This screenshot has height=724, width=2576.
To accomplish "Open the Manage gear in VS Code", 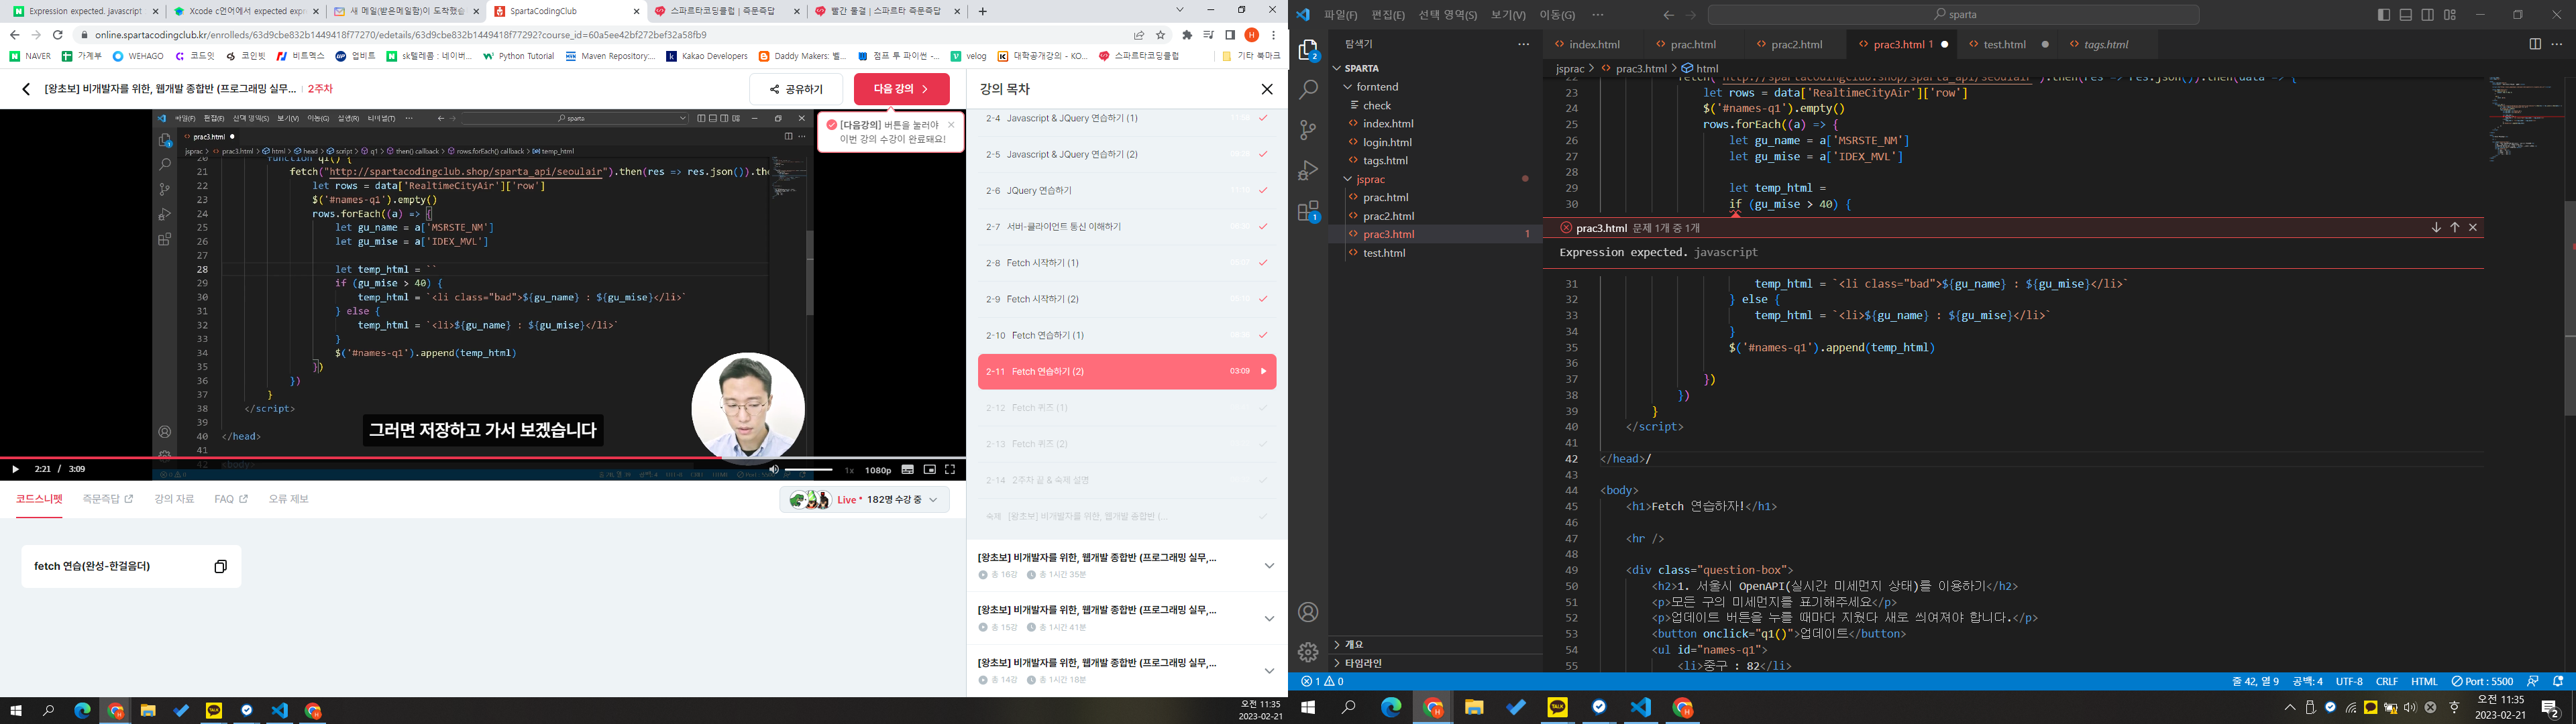I will tap(1308, 652).
